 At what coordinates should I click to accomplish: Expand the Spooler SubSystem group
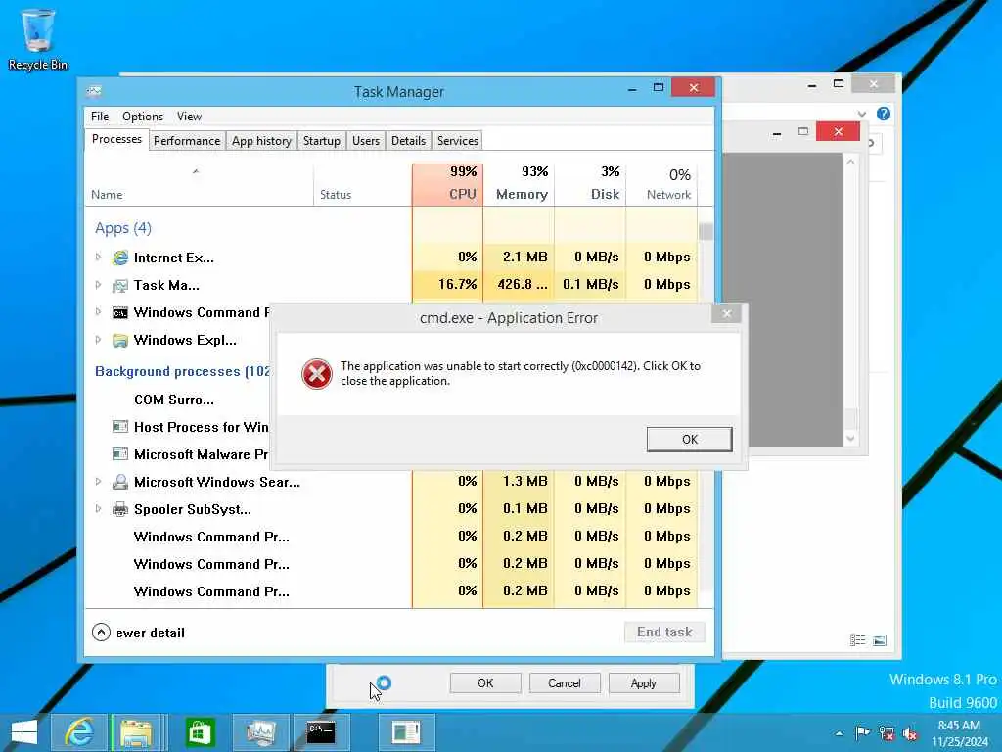click(x=99, y=509)
